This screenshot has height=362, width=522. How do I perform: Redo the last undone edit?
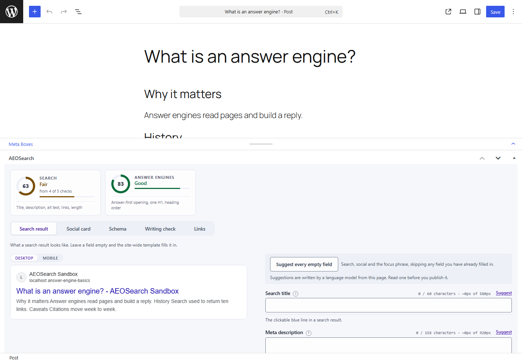pyautogui.click(x=64, y=12)
